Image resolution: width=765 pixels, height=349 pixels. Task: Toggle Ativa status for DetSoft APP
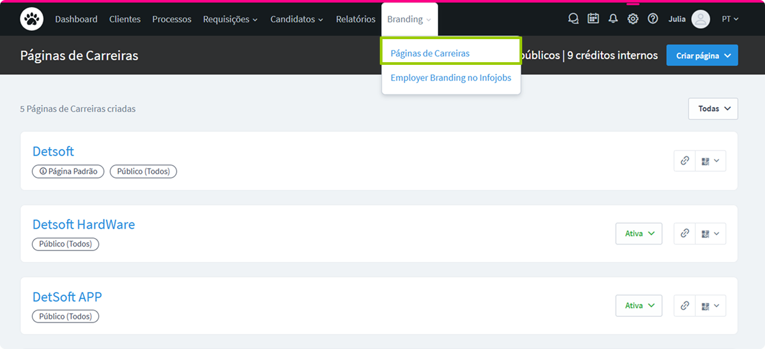coord(639,306)
